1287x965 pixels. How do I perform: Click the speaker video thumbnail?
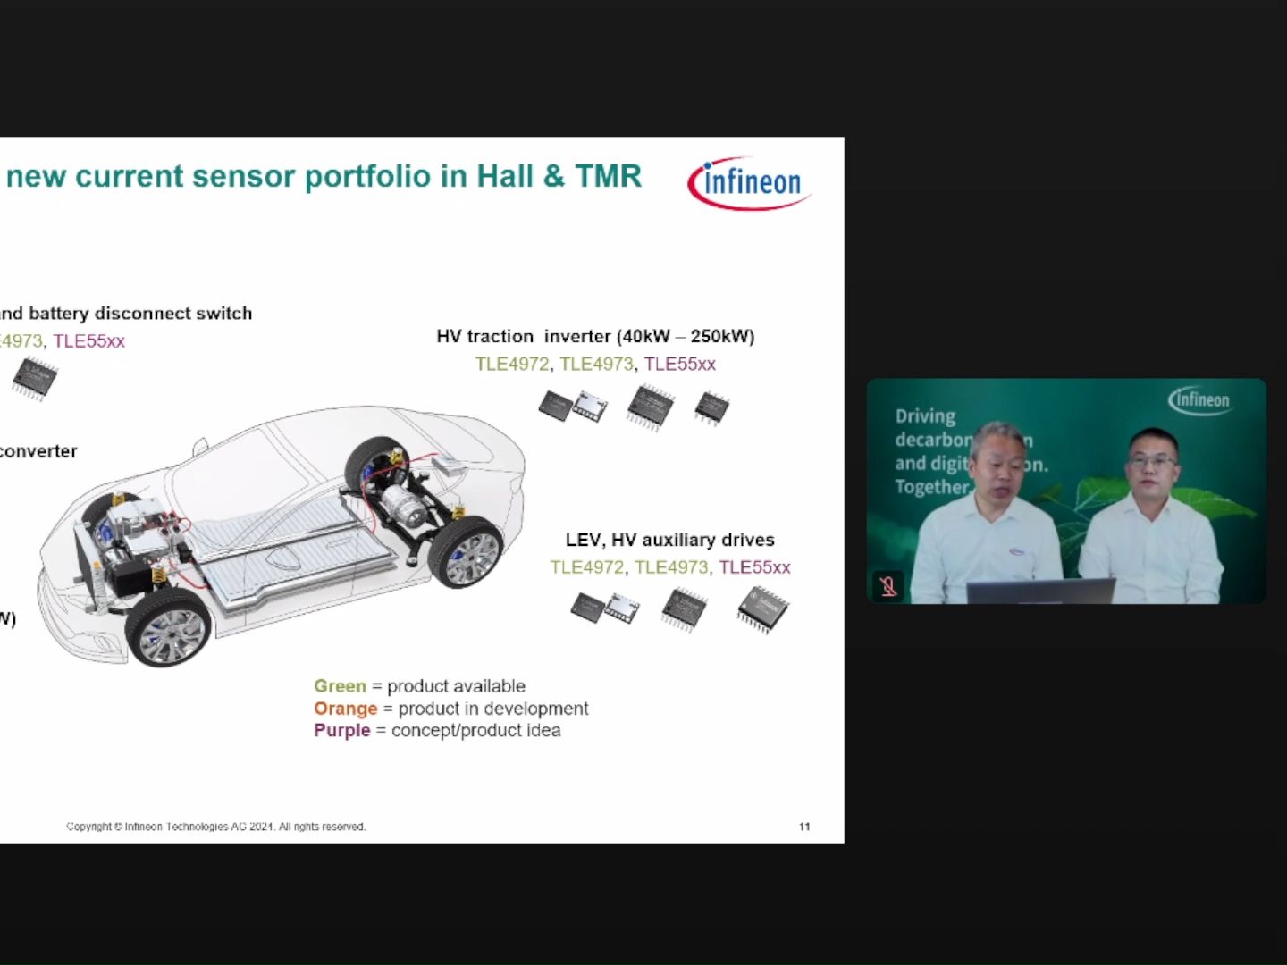point(1066,491)
